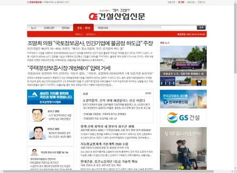Image resolution: width=237 pixels, height=173 pixels.
Task: Open editorial 초광역협력, 산적 과제 해결없이는
Action: [x=114, y=100]
